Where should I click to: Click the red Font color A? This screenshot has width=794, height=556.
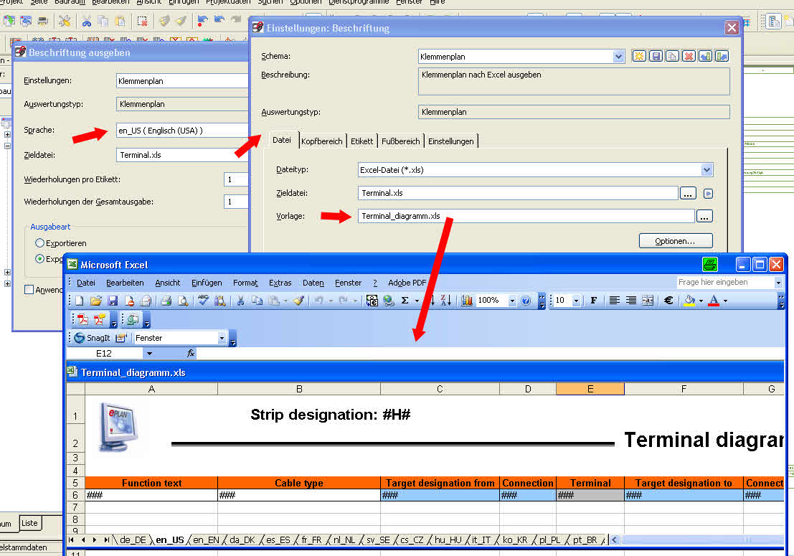pos(714,301)
